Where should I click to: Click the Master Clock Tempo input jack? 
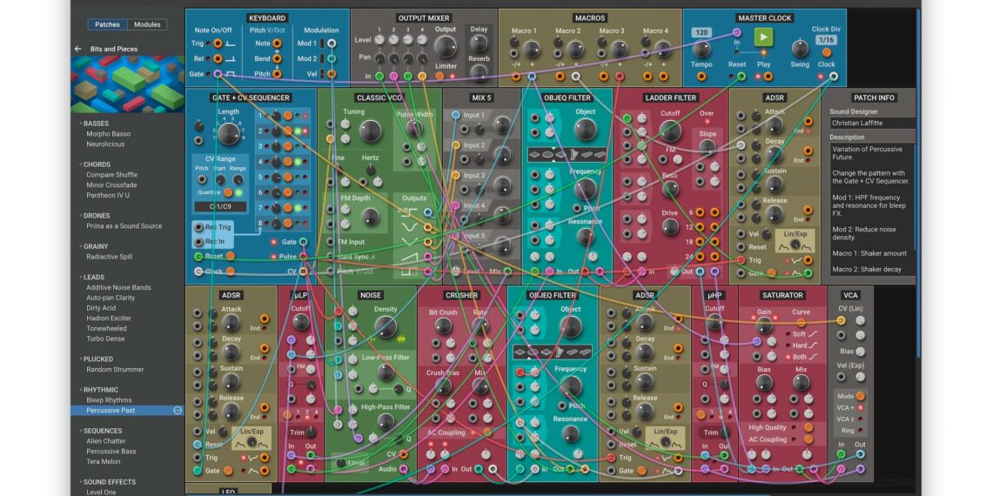pyautogui.click(x=701, y=77)
